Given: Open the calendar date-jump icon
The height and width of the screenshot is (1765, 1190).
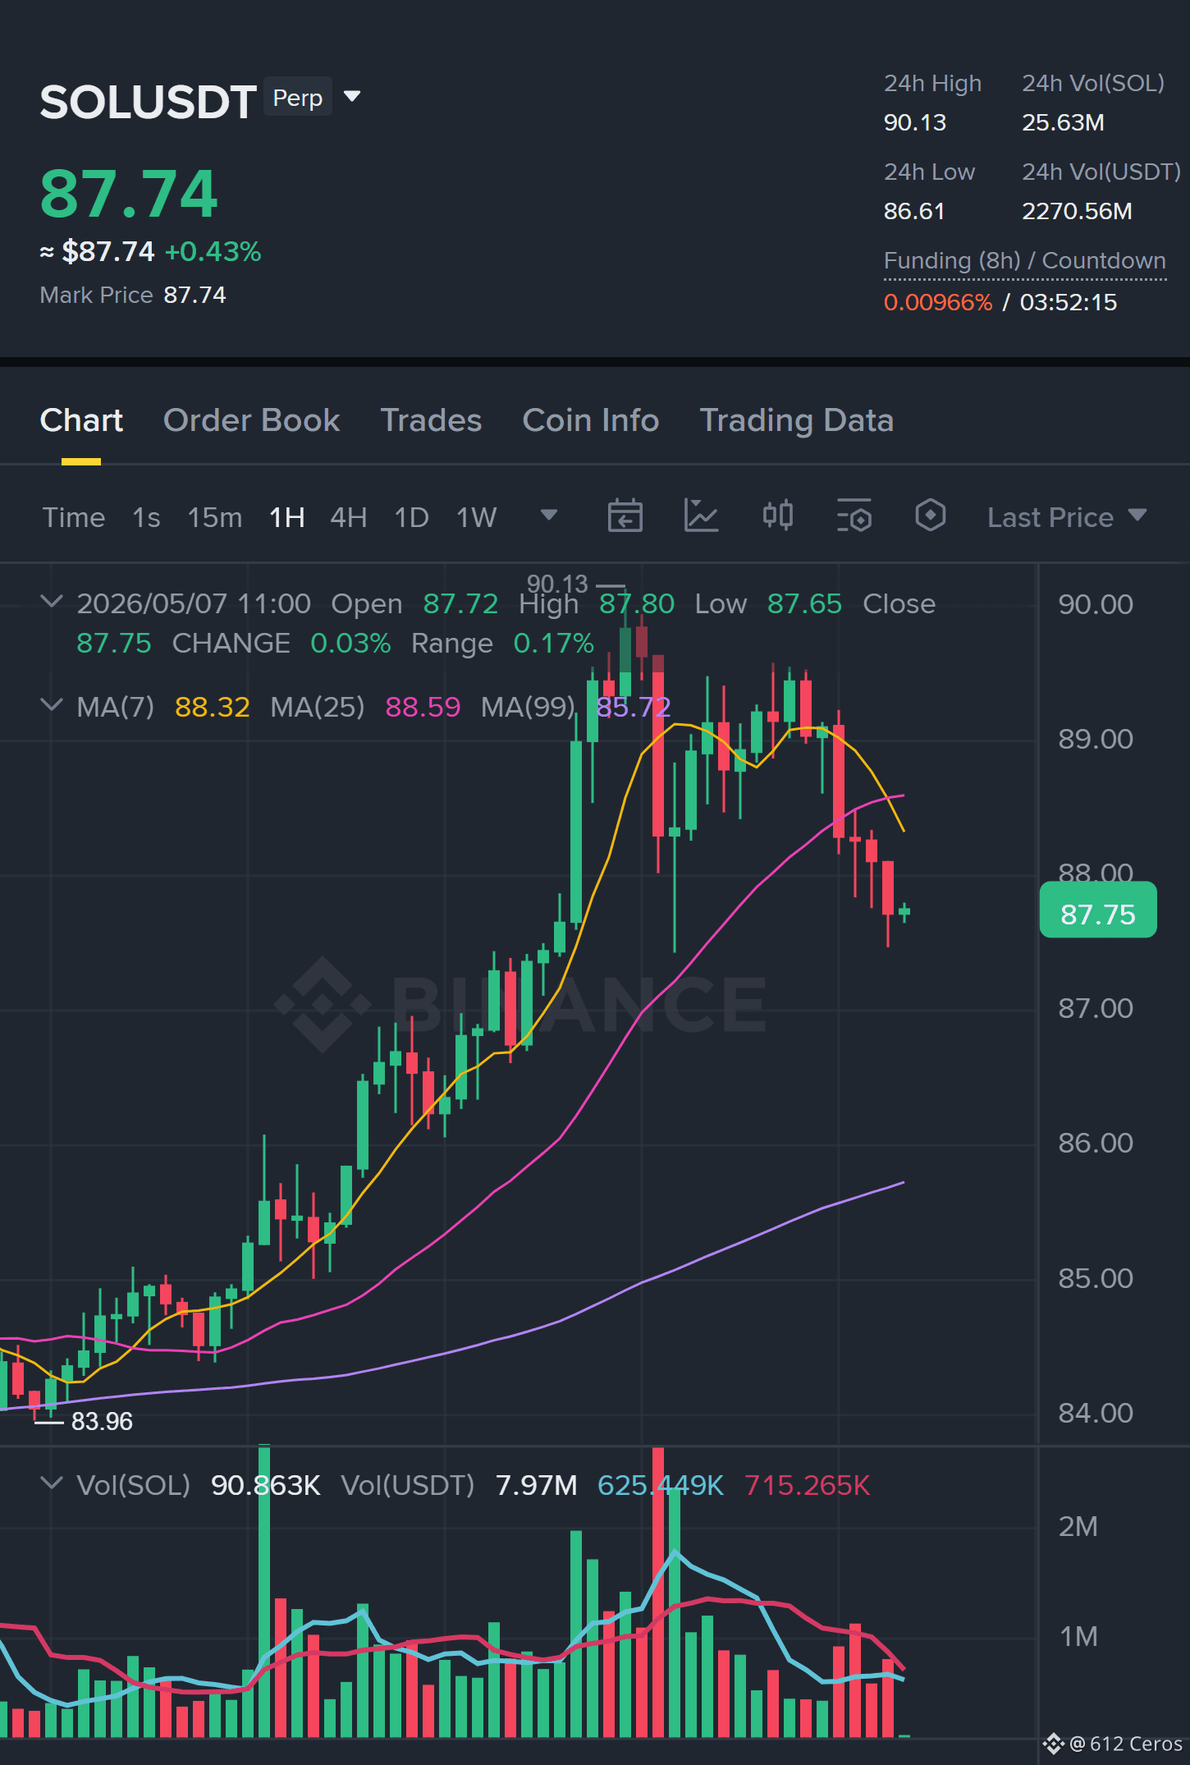Looking at the screenshot, I should pyautogui.click(x=625, y=516).
